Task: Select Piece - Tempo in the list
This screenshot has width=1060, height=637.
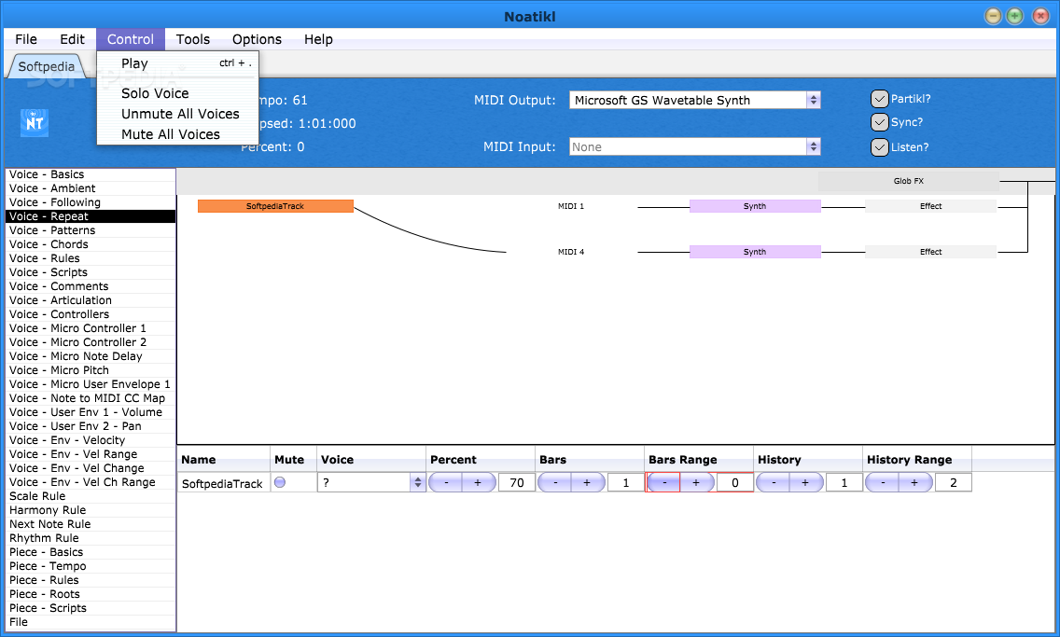Action: (91, 566)
